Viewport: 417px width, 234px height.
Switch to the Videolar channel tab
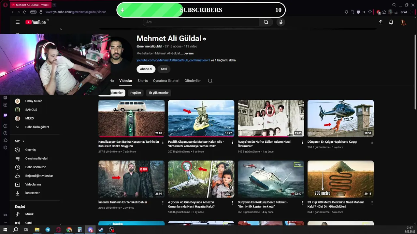tap(126, 81)
